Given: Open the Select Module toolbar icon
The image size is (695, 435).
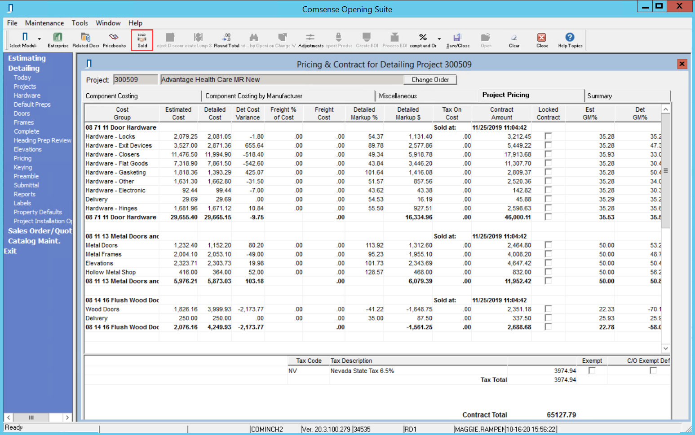Looking at the screenshot, I should [x=24, y=40].
